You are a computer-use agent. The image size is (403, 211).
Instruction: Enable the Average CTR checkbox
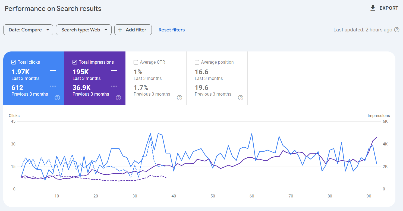coord(136,62)
